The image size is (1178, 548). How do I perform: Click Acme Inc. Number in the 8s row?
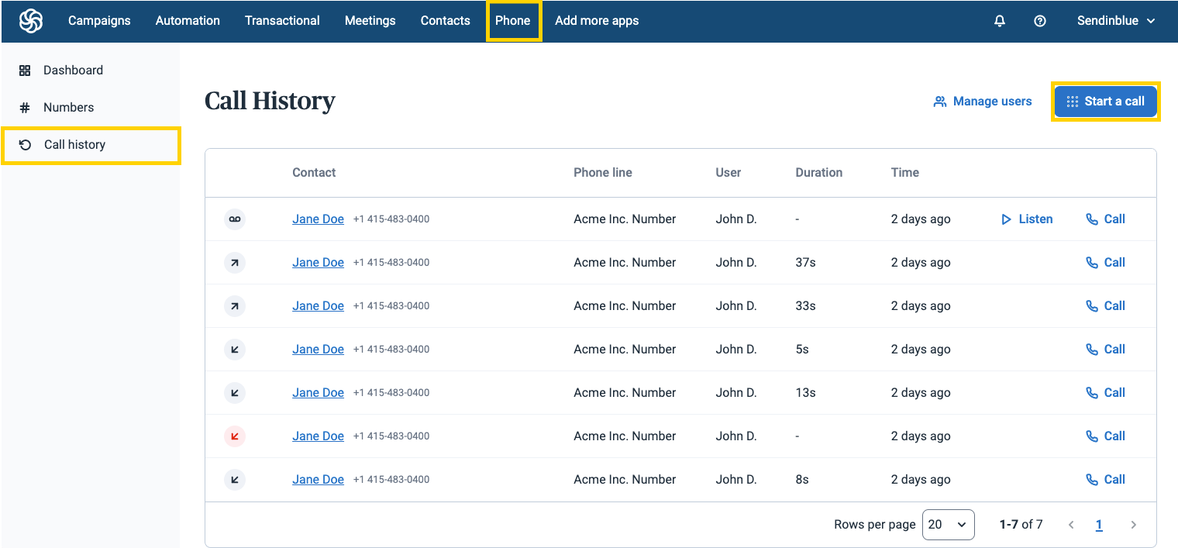[625, 480]
